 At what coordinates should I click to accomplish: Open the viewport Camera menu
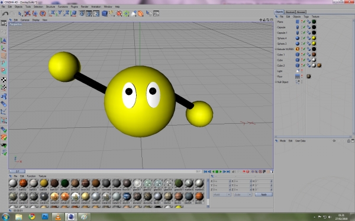click(25, 20)
